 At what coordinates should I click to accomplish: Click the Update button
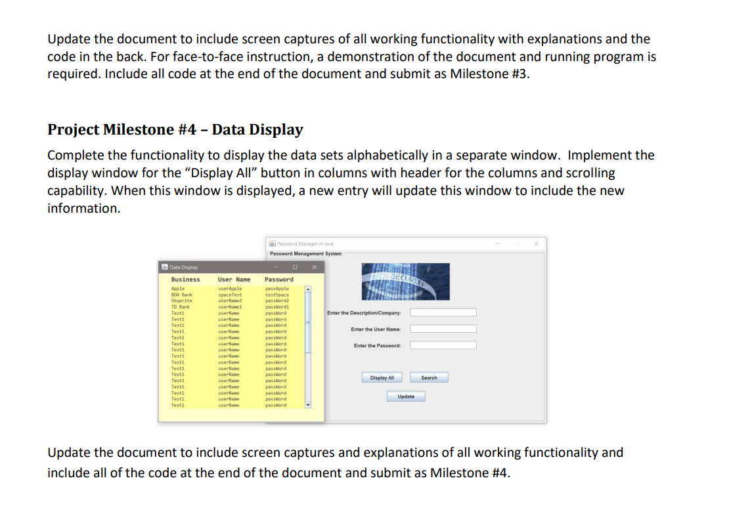pyautogui.click(x=406, y=396)
